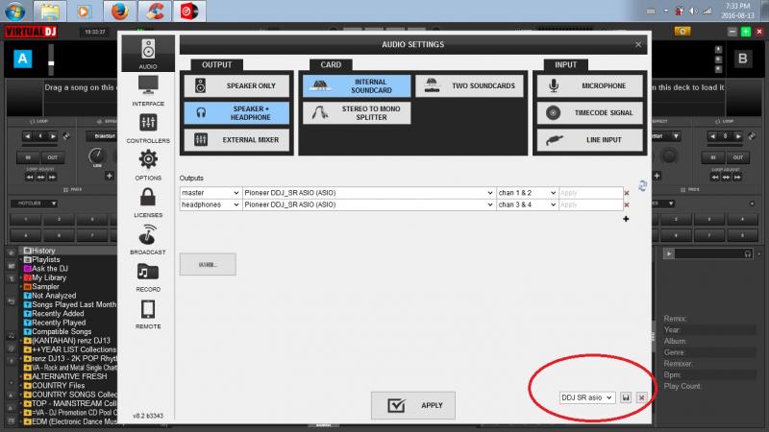Viewport: 769px width, 432px height.
Task: Choose Internal Soundcard option
Action: [x=357, y=85]
